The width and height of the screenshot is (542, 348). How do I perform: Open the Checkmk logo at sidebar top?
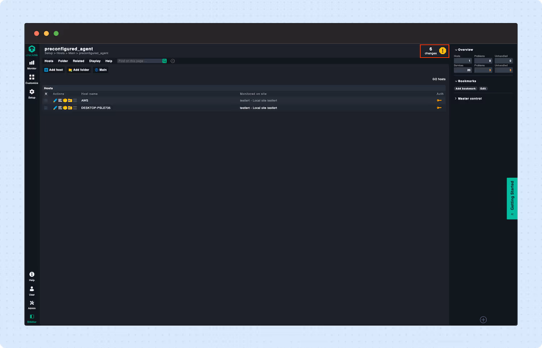coord(31,50)
